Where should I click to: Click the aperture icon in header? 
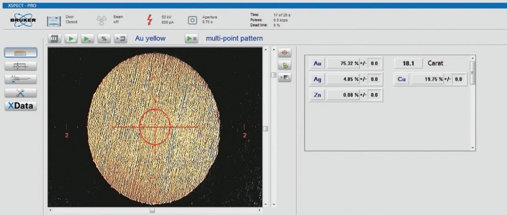[192, 20]
